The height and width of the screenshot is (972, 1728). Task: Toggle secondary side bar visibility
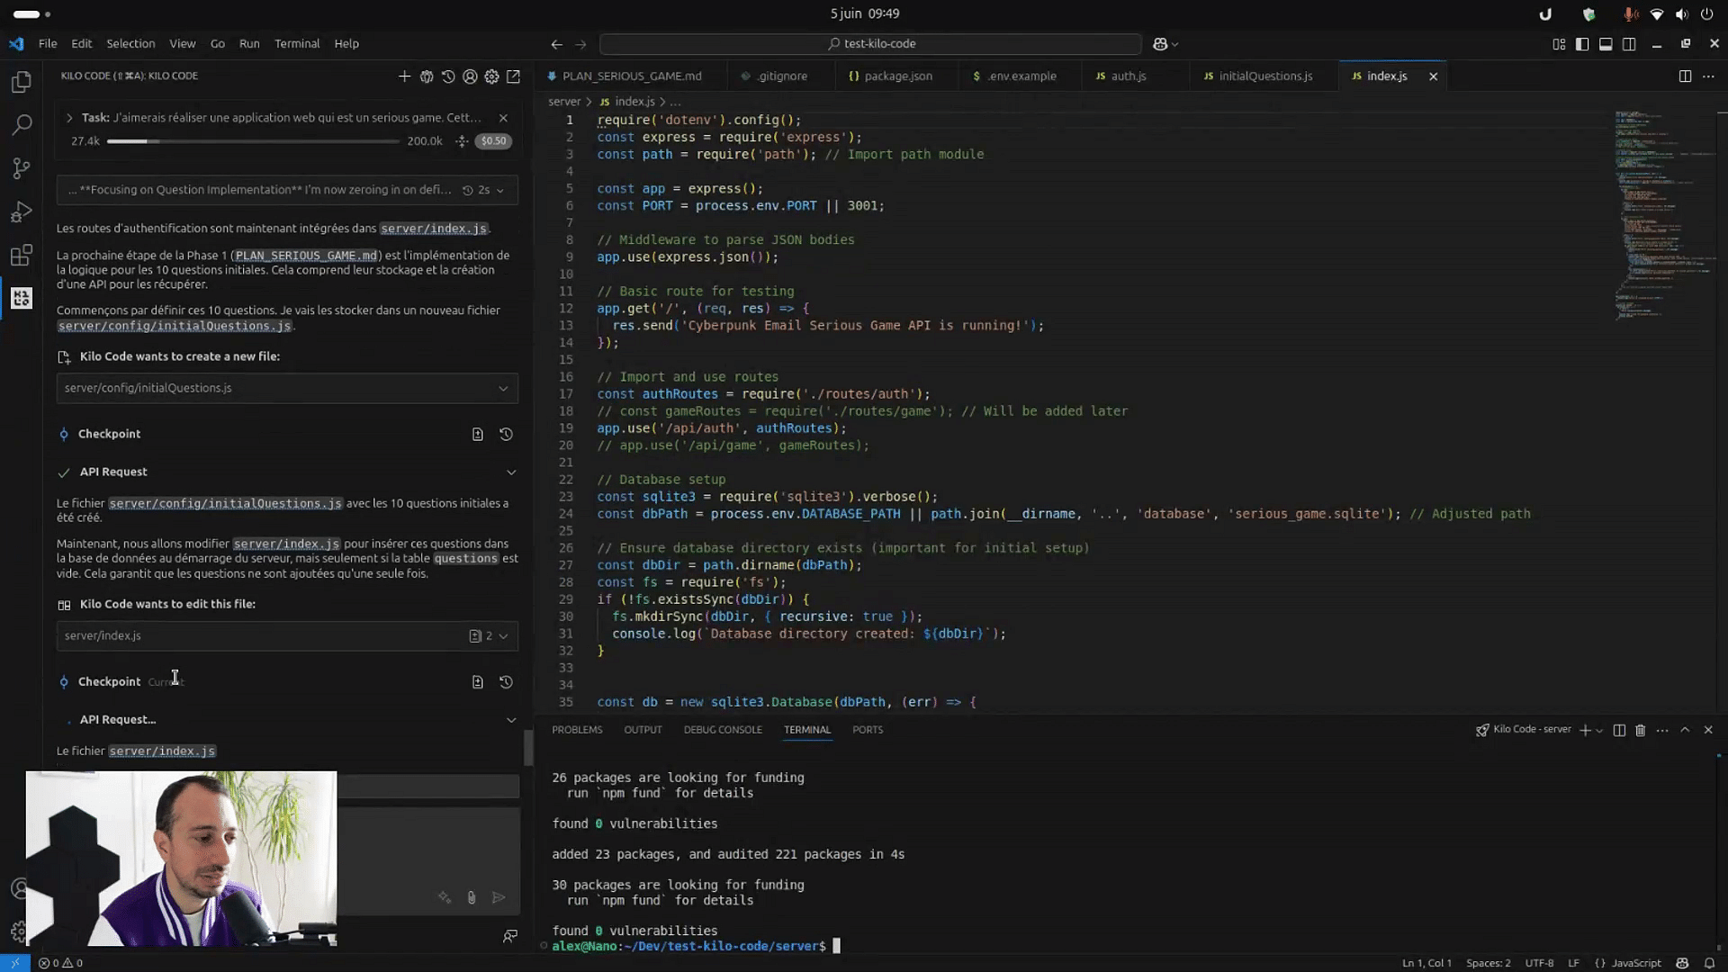click(1629, 44)
